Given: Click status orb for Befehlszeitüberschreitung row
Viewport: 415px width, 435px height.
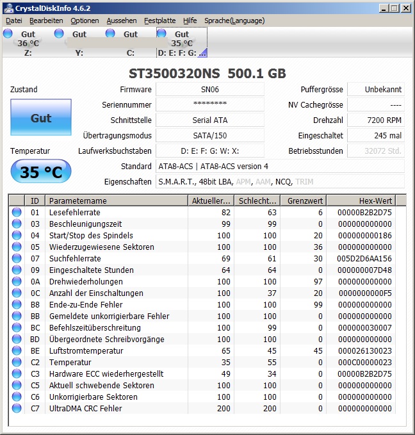Looking at the screenshot, I should (17, 327).
